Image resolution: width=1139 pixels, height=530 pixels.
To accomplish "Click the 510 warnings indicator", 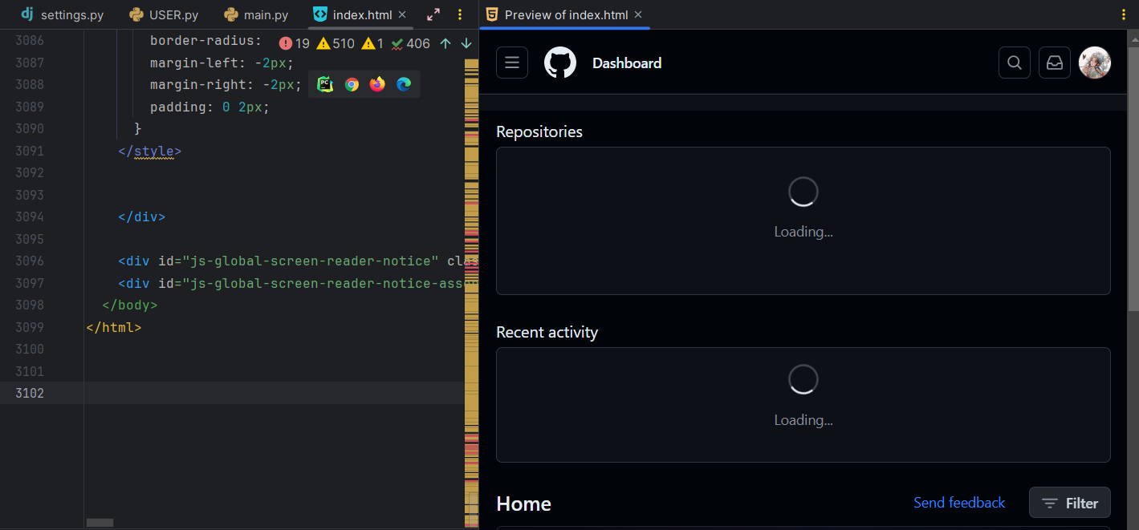I will click(x=336, y=43).
